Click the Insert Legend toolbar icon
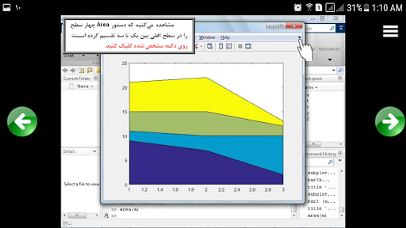The image size is (406, 228). click(x=229, y=46)
